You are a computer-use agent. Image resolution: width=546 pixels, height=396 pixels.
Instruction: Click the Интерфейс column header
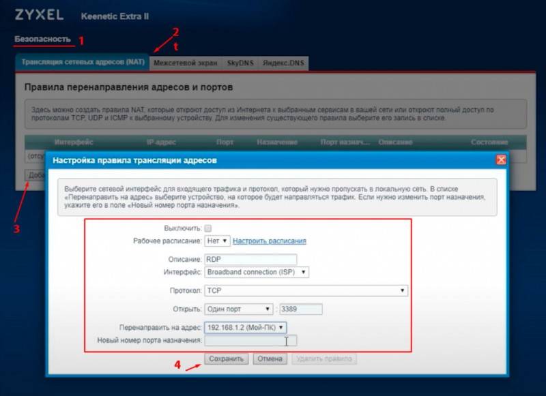(x=74, y=142)
